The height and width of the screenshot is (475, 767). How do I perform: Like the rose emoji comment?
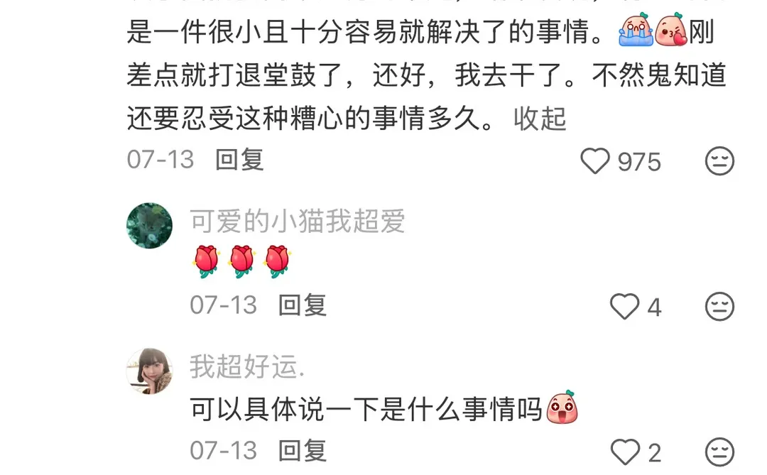pos(625,307)
